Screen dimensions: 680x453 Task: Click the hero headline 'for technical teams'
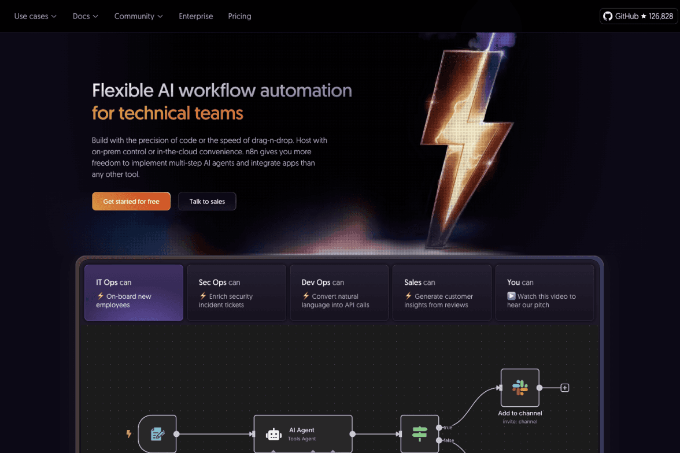tap(168, 113)
